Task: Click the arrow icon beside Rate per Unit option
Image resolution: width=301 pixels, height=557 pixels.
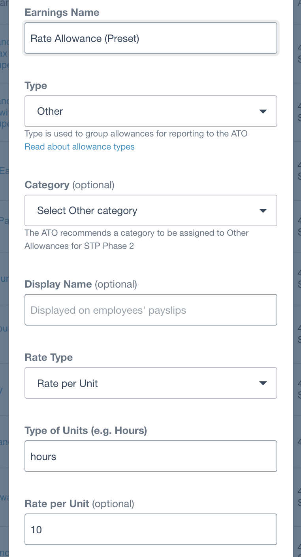Action: [x=263, y=383]
